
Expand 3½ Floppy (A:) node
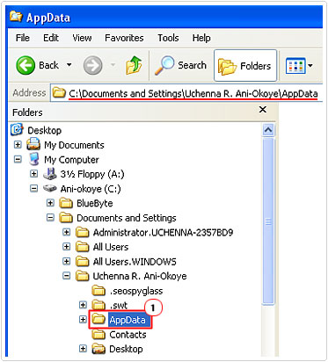34,174
